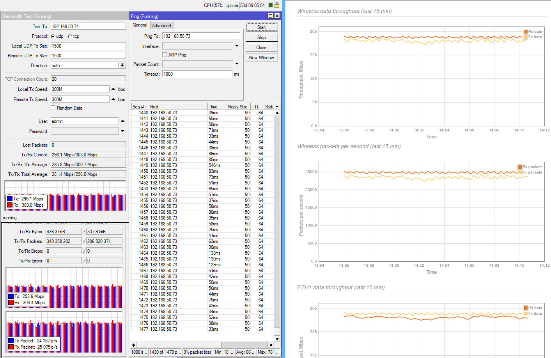Expand the Packet Count dropdown
The width and height of the screenshot is (551, 358).
click(x=237, y=64)
